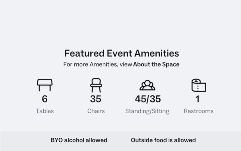This screenshot has width=241, height=151.
Task: Click the word Featured in the heading
Action: click(84, 53)
